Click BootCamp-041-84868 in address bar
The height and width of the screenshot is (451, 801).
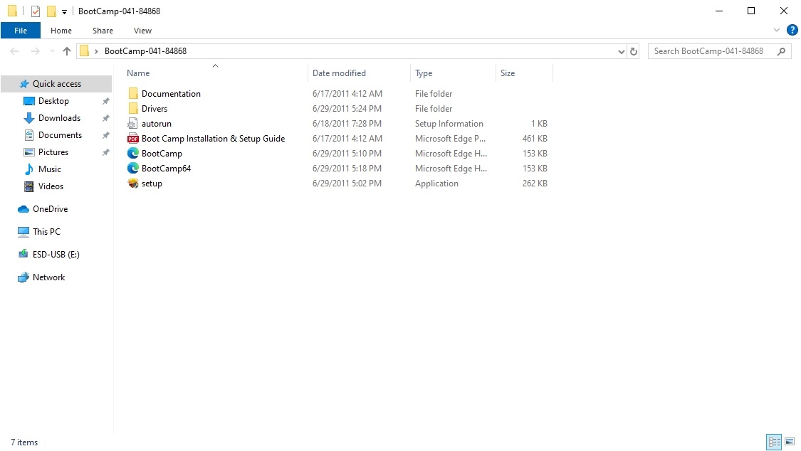click(x=145, y=51)
